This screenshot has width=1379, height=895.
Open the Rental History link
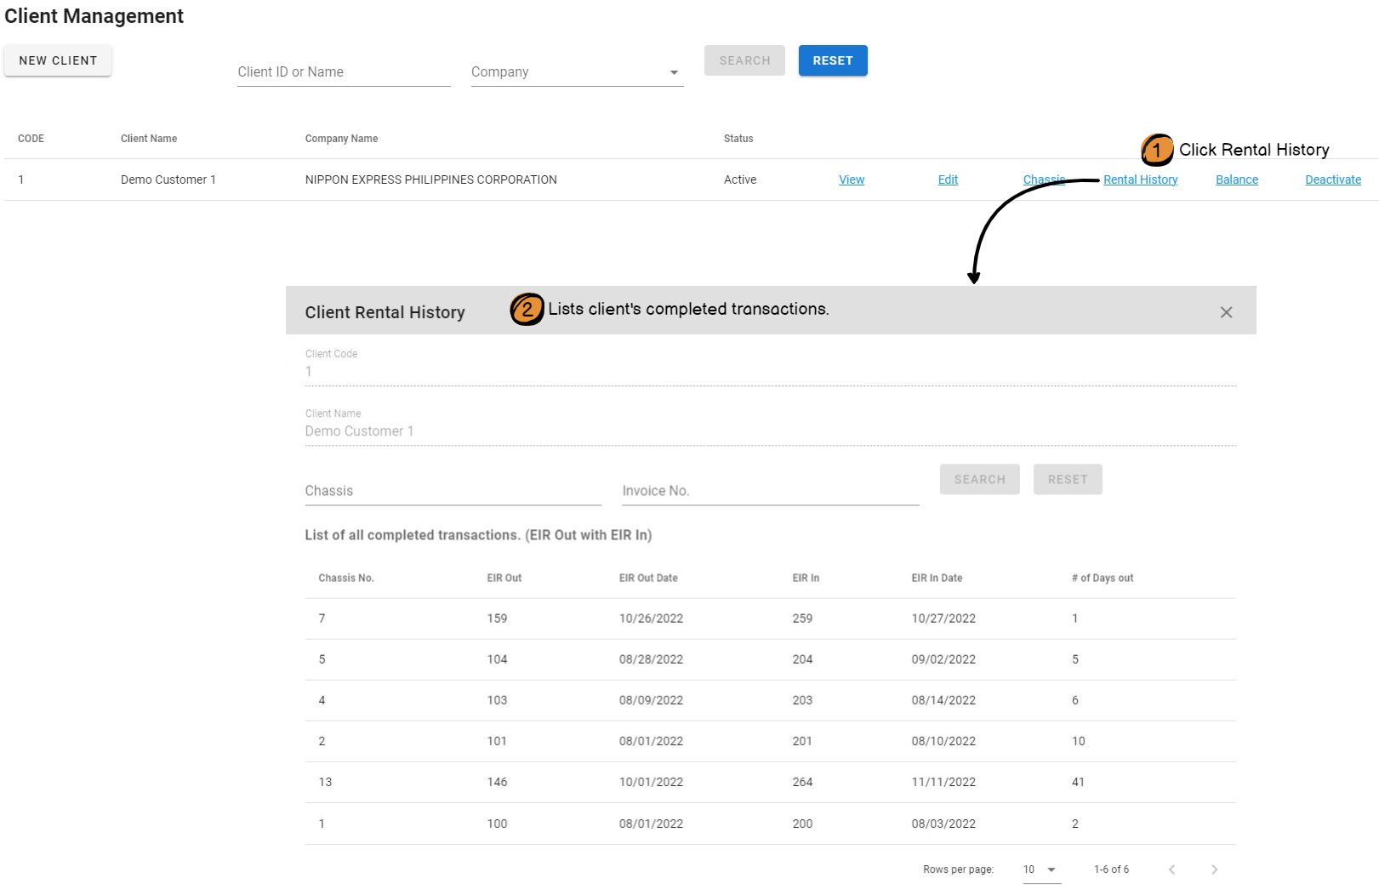[1140, 180]
